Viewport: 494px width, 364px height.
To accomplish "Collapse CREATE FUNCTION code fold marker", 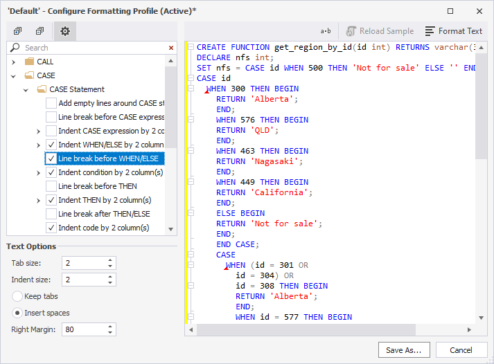I will coord(191,47).
